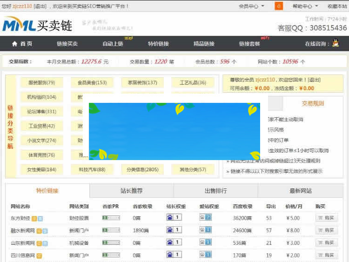349x262 pixels.
Task: Click the orange cart count badge
Action: point(279,6)
